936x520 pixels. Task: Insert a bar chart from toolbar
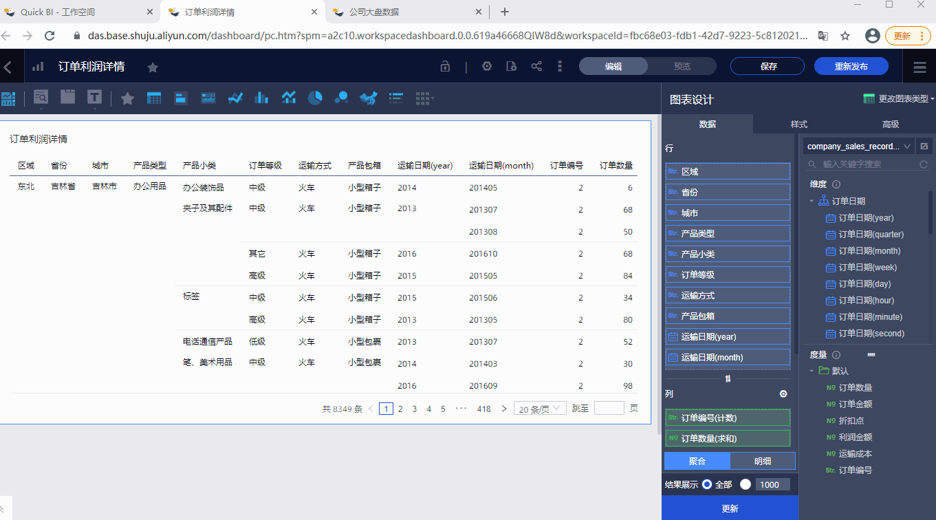click(x=261, y=98)
